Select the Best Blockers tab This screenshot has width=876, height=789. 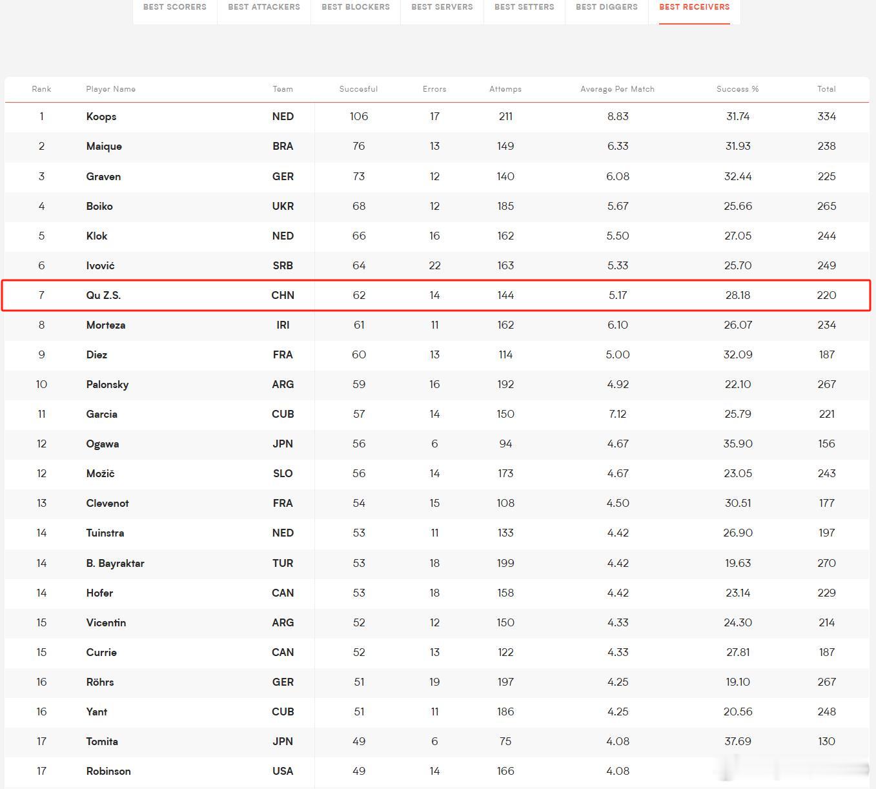click(356, 7)
